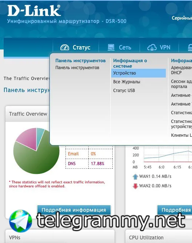Click the WAN traffic line graph

coord(168,154)
